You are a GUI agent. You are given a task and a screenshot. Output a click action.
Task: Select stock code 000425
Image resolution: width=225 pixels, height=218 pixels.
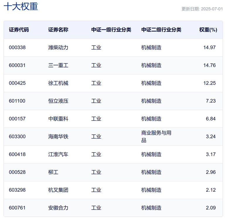tap(17, 83)
